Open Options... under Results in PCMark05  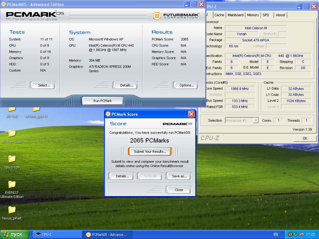click(x=186, y=85)
